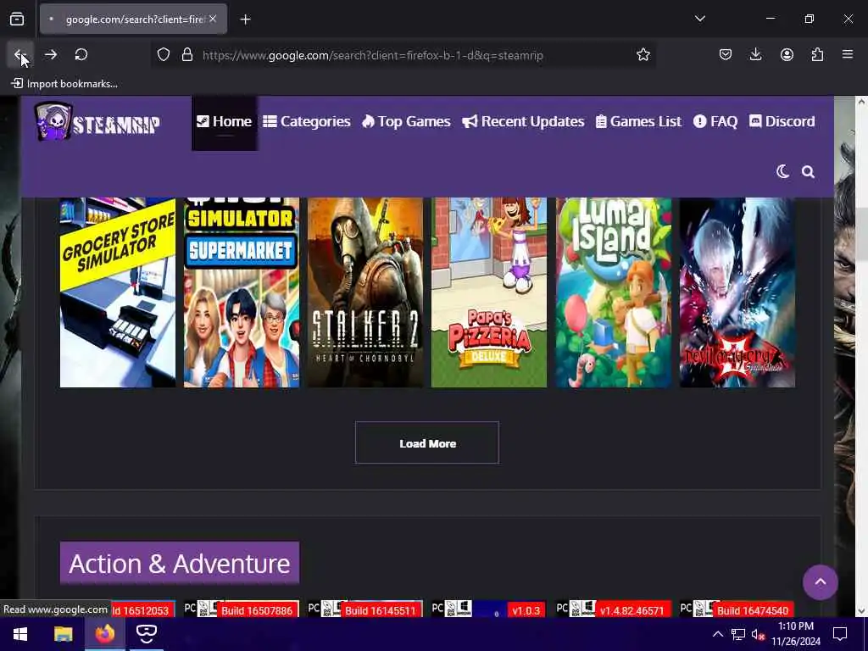Open the Luma Island game cover
This screenshot has width=868, height=651.
(x=614, y=292)
